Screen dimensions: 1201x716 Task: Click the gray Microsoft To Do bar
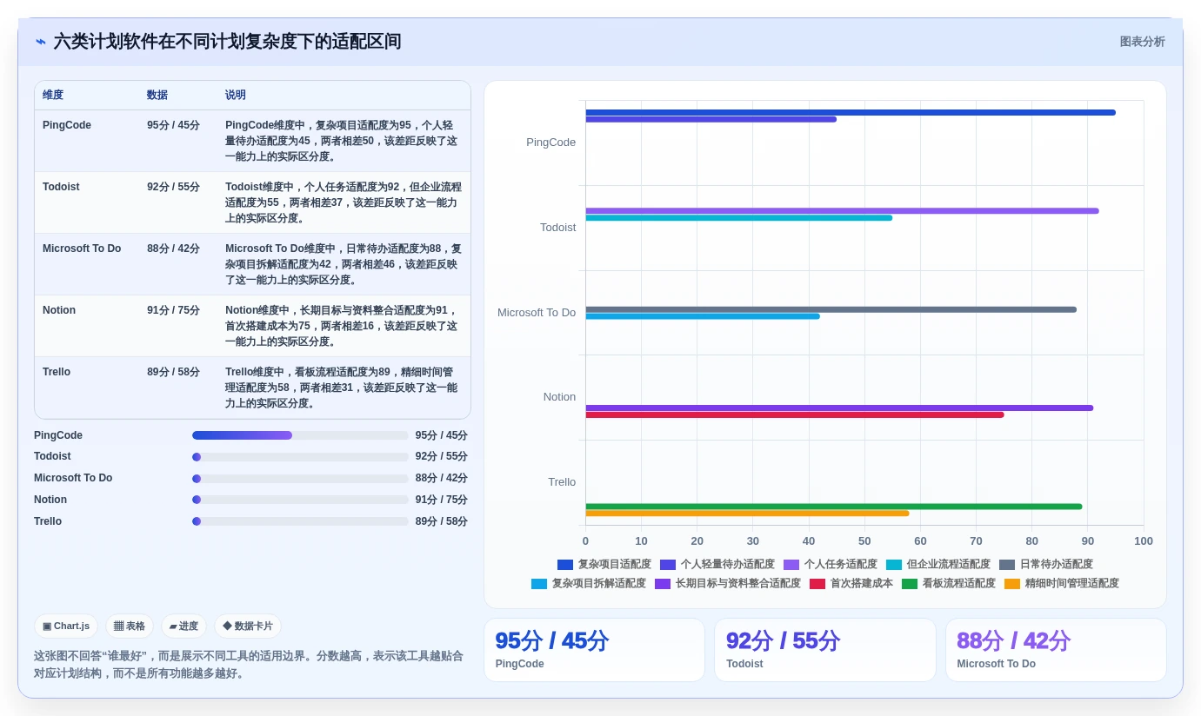(x=831, y=309)
